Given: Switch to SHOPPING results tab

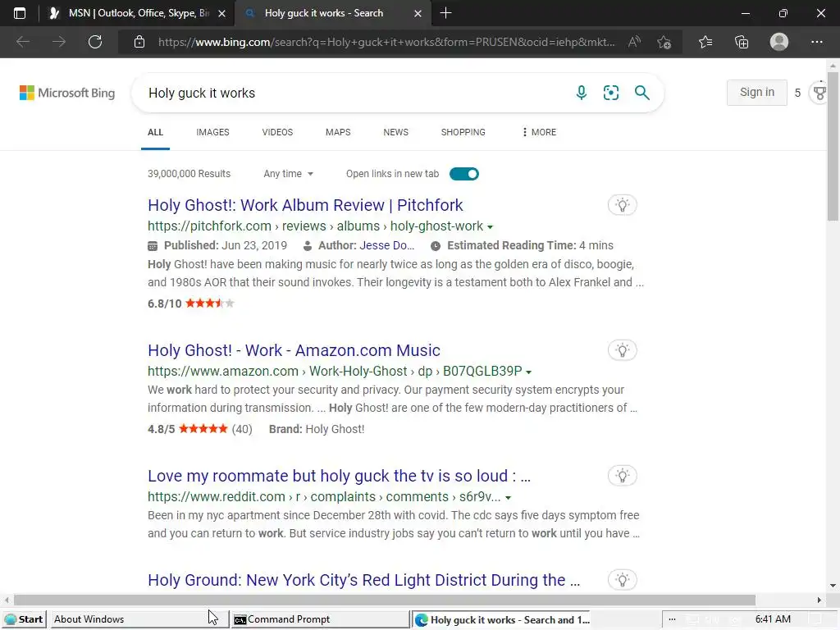Looking at the screenshot, I should (x=463, y=132).
